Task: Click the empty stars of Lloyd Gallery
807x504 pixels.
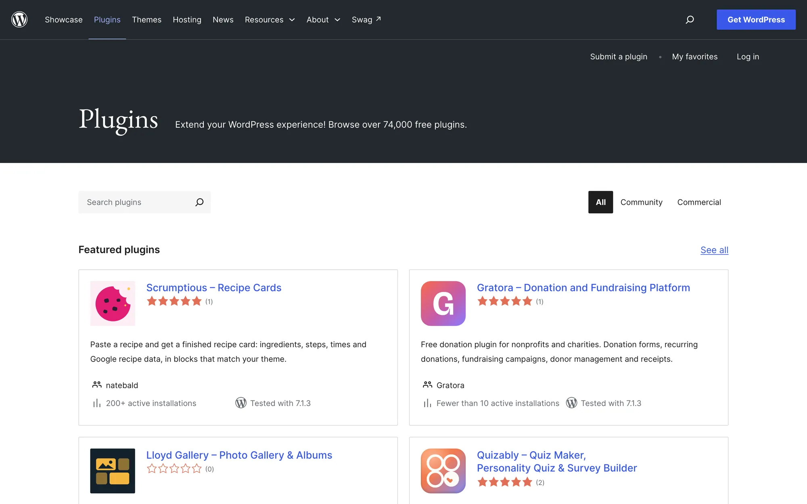Action: [x=174, y=469]
